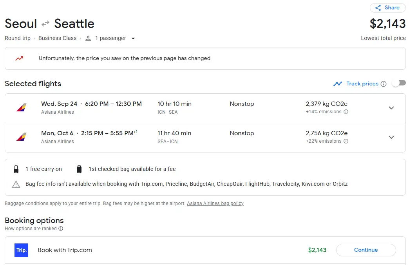The image size is (409, 265).
Task: Click the red price increase trend icon
Action: [x=19, y=58]
